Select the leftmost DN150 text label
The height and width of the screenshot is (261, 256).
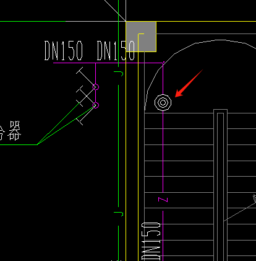point(64,51)
